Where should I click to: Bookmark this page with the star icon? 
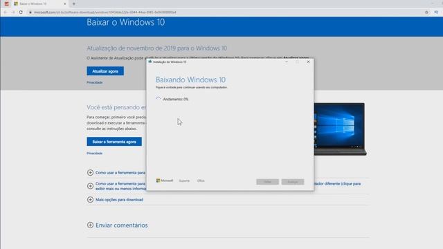click(426, 12)
